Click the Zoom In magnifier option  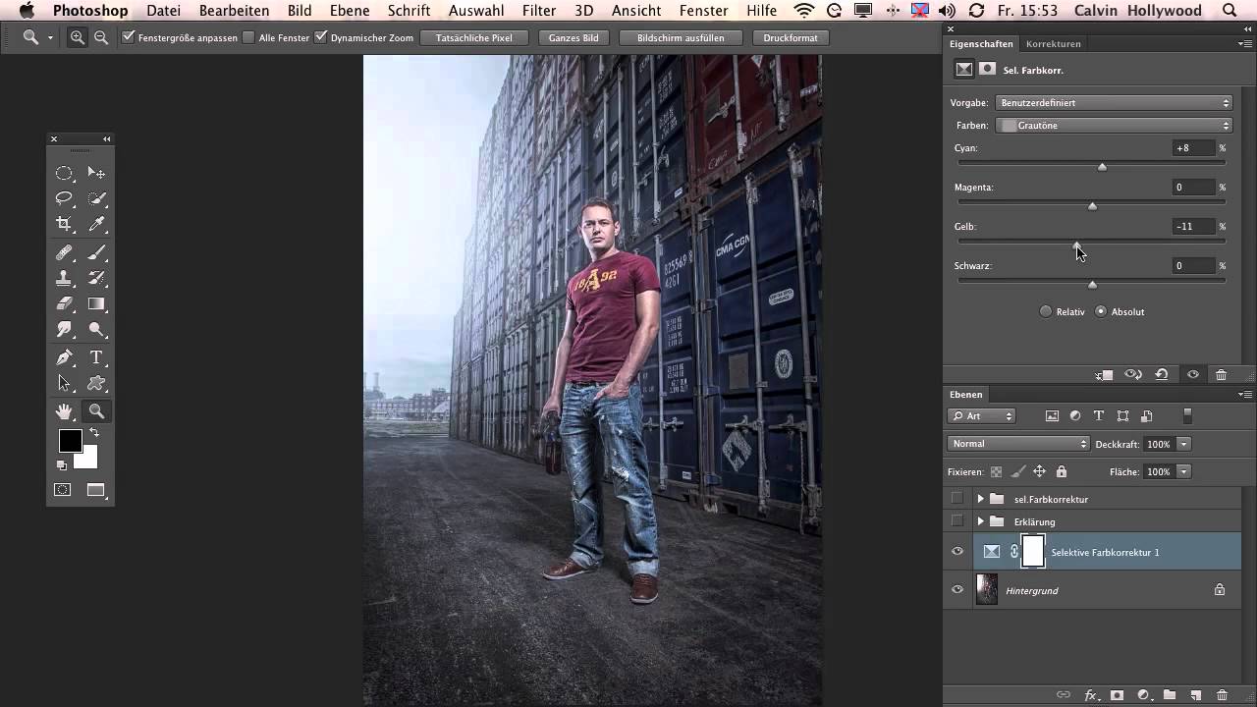click(78, 37)
